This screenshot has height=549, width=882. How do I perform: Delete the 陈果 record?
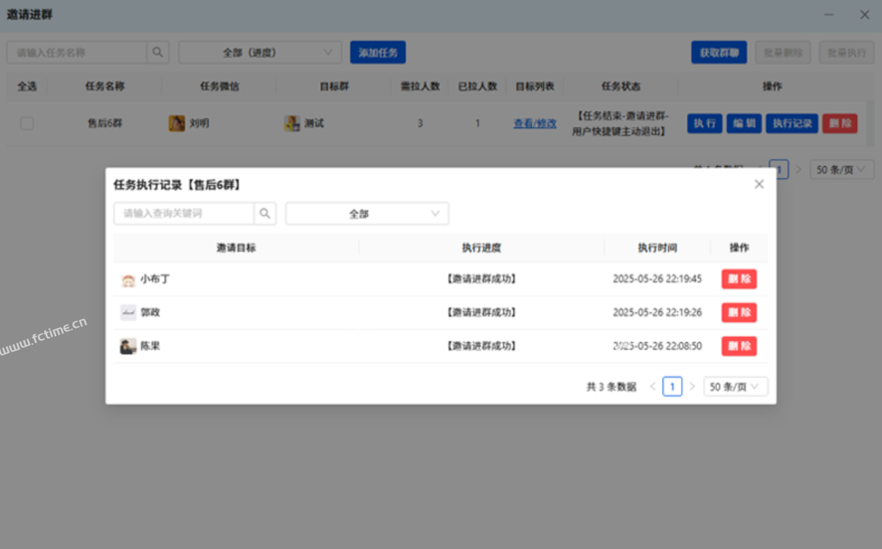pos(739,346)
